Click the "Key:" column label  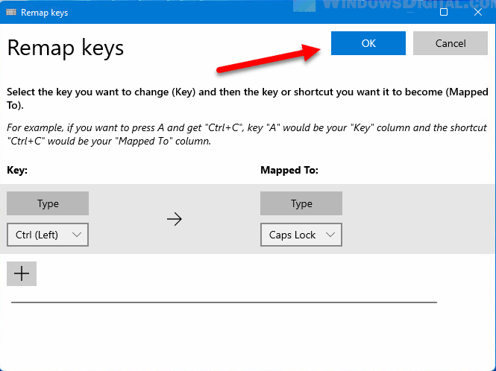[x=17, y=171]
